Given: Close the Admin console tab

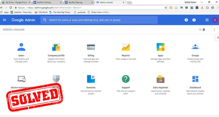Looking at the screenshot, I should pyautogui.click(x=123, y=2).
